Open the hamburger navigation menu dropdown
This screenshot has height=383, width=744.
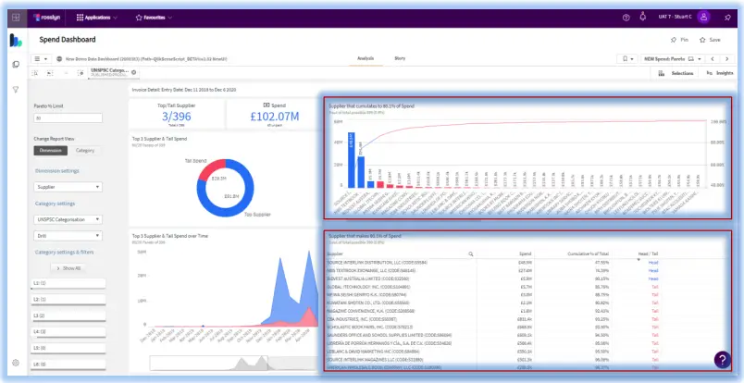click(41, 59)
